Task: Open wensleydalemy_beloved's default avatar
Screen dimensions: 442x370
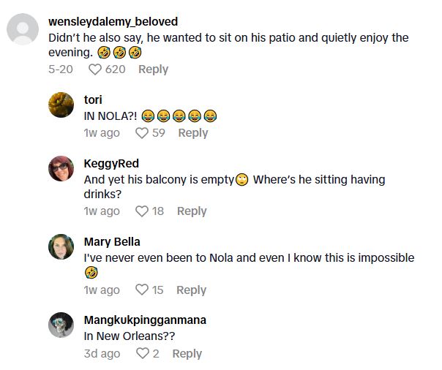Action: (22, 31)
